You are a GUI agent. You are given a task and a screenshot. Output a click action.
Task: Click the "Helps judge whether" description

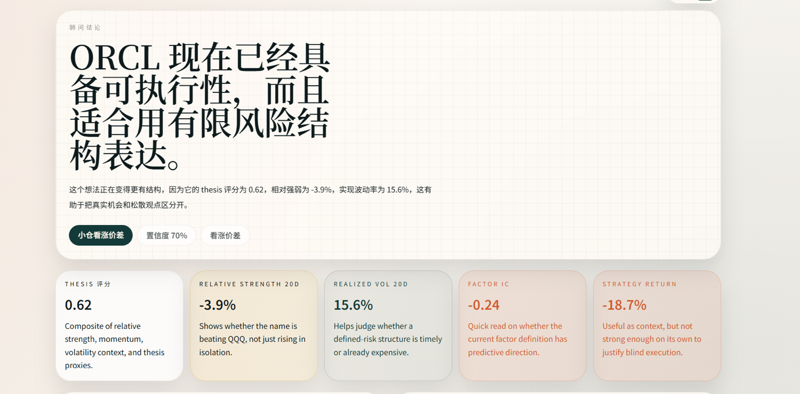tap(388, 339)
